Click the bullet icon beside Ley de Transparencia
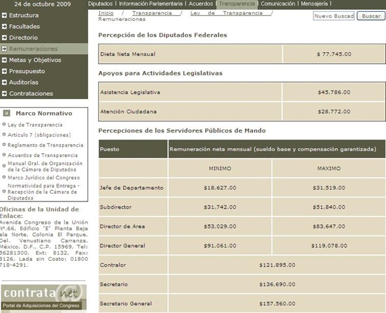The image size is (386, 313). pos(4,125)
